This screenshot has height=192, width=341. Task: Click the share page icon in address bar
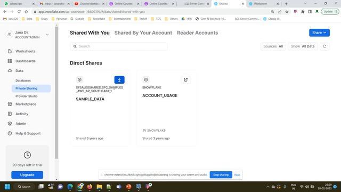(280, 12)
